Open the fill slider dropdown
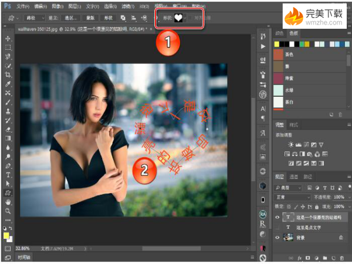This screenshot has width=352, height=264. pos(350,207)
